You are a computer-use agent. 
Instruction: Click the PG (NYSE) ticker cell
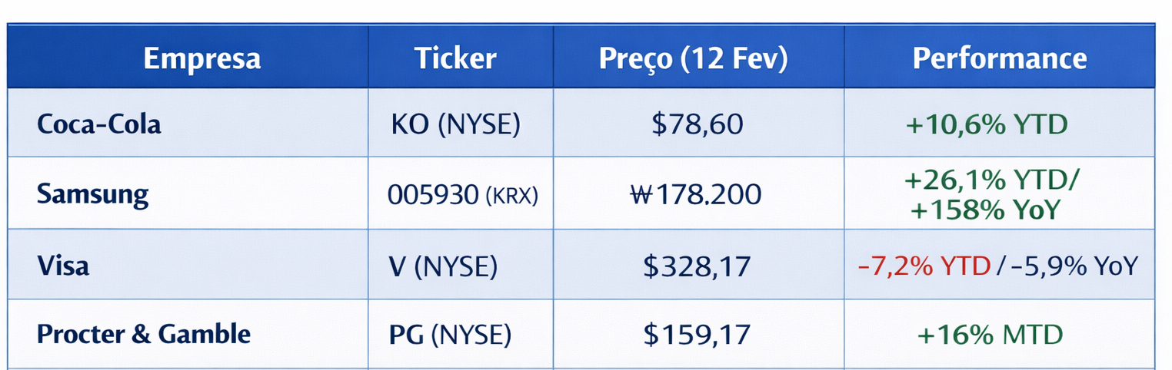[x=450, y=335]
